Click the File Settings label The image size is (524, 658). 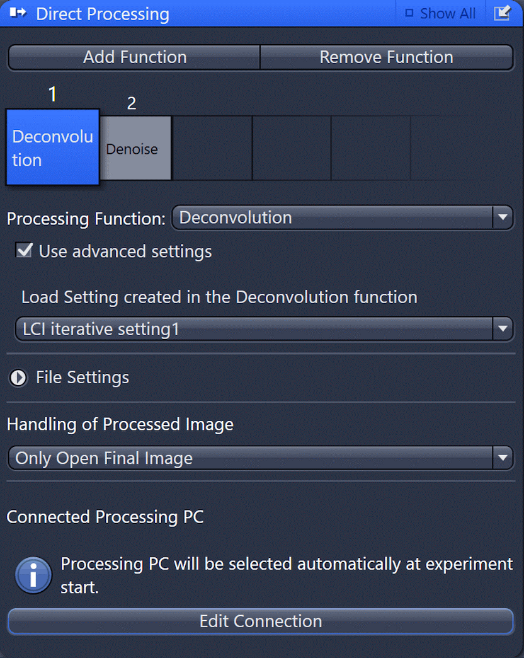[x=83, y=378]
